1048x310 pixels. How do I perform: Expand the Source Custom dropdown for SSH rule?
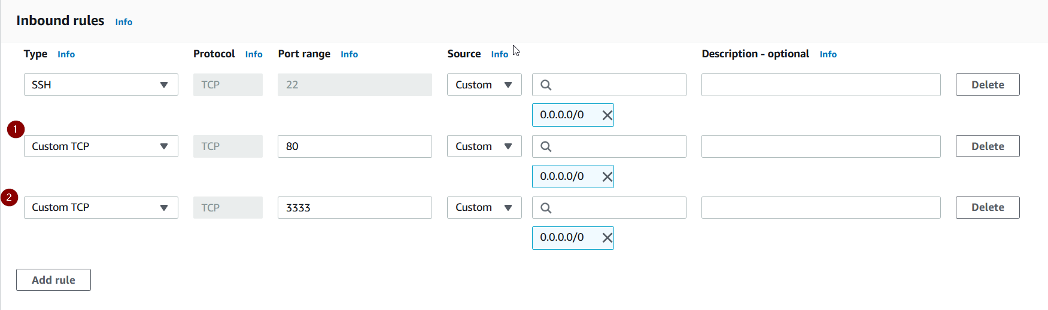point(484,85)
